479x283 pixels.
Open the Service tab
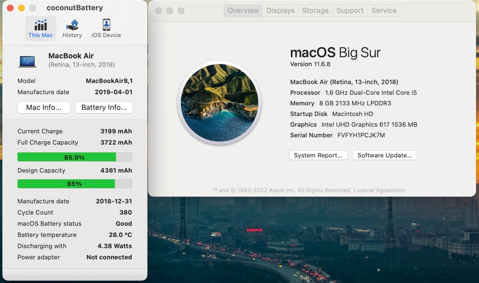pos(384,11)
